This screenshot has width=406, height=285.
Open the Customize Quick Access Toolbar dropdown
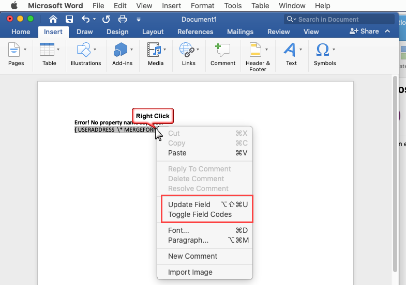139,20
